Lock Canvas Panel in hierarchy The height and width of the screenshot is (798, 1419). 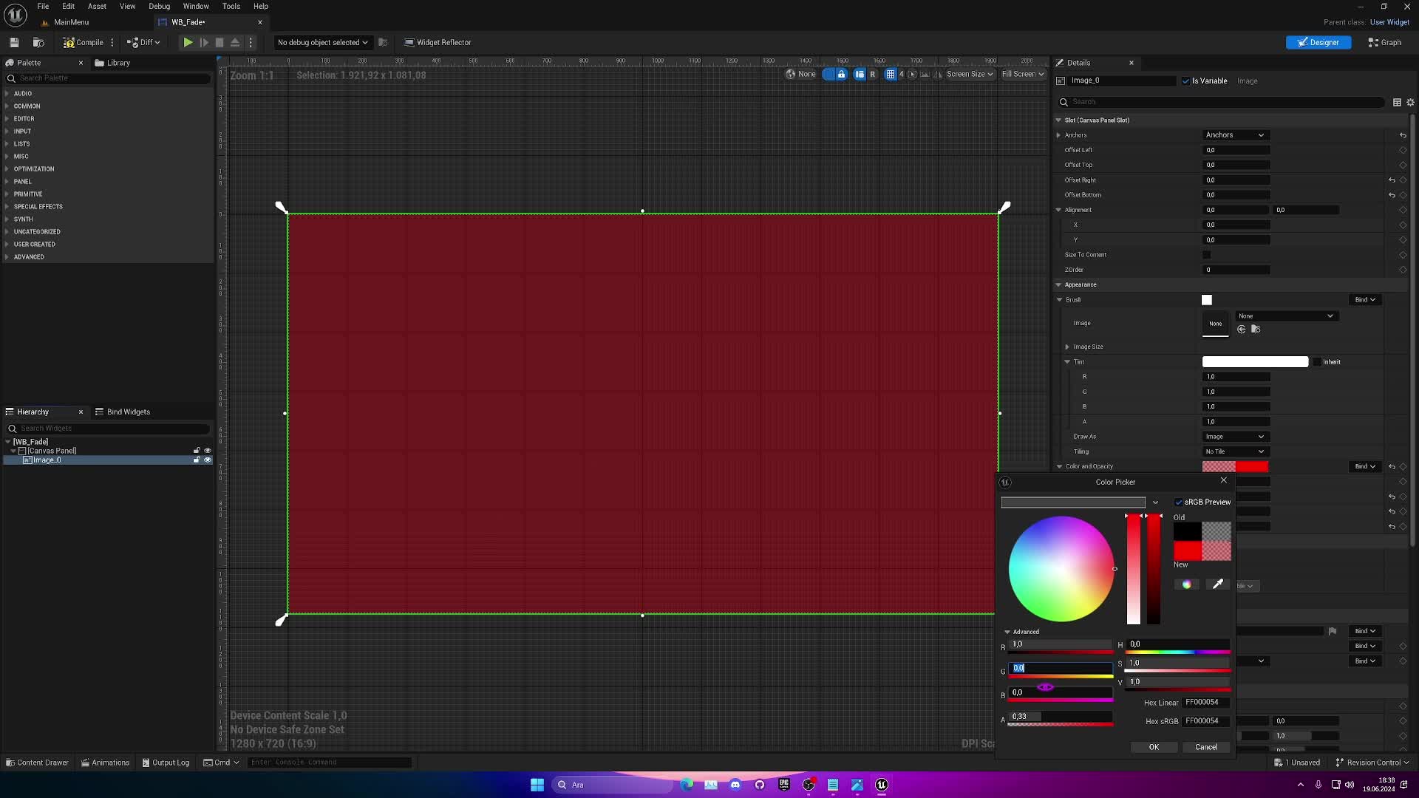tap(197, 450)
